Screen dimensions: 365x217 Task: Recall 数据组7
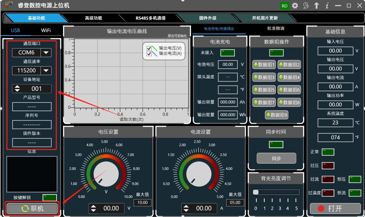pyautogui.click(x=264, y=102)
